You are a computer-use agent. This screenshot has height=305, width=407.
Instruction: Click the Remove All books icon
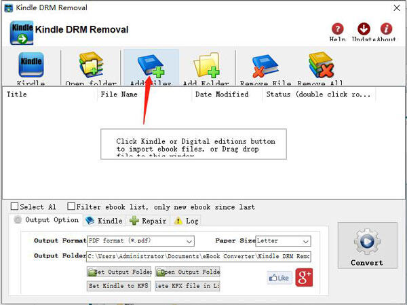[x=321, y=65]
